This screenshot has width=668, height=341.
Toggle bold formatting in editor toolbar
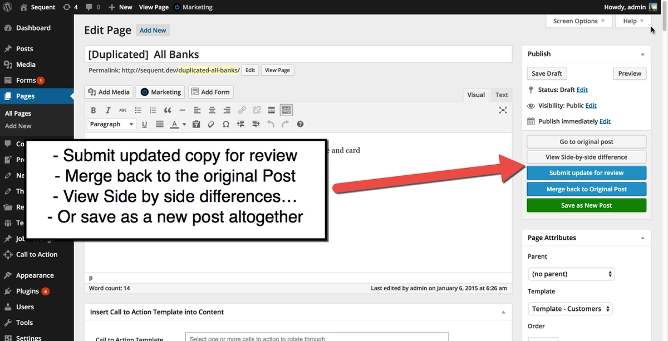93,110
